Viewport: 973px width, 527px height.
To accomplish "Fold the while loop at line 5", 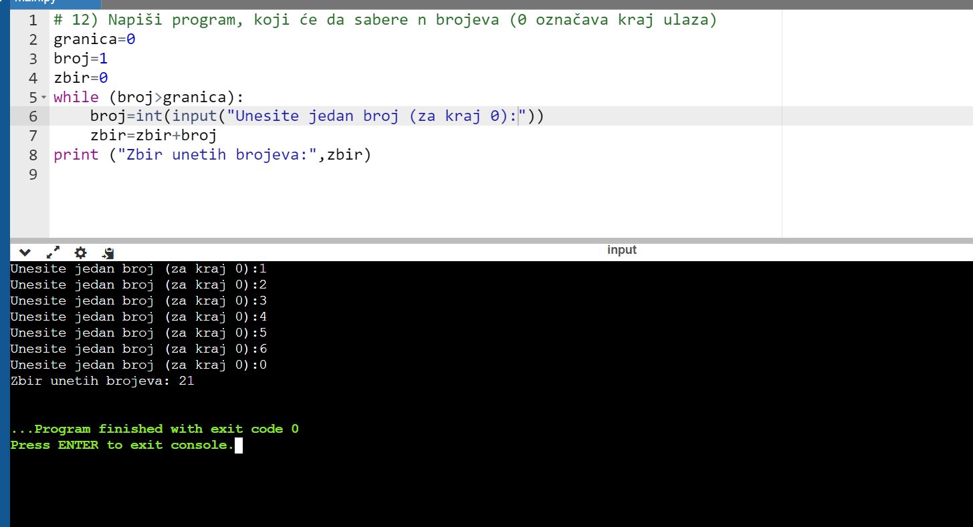I will 44,98.
